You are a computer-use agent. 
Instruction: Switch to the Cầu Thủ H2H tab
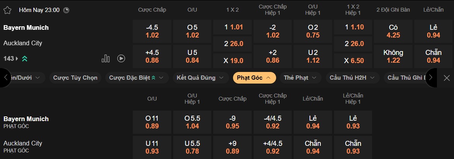353,78
